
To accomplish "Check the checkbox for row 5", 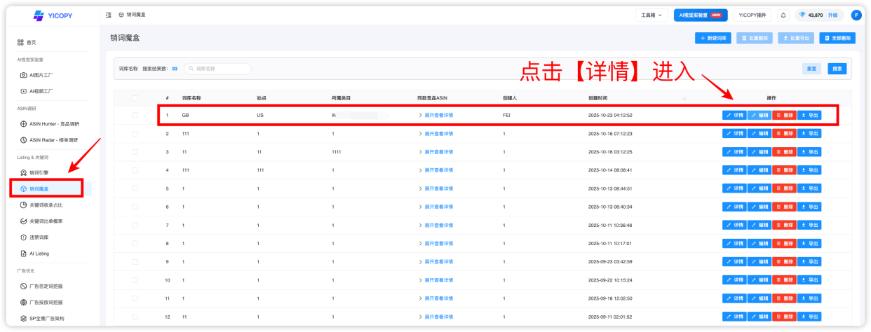I will coord(135,188).
